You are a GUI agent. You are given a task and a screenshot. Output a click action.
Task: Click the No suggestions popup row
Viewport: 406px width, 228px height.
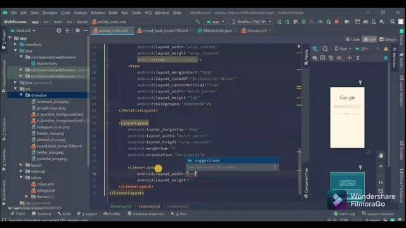pyautogui.click(x=232, y=160)
